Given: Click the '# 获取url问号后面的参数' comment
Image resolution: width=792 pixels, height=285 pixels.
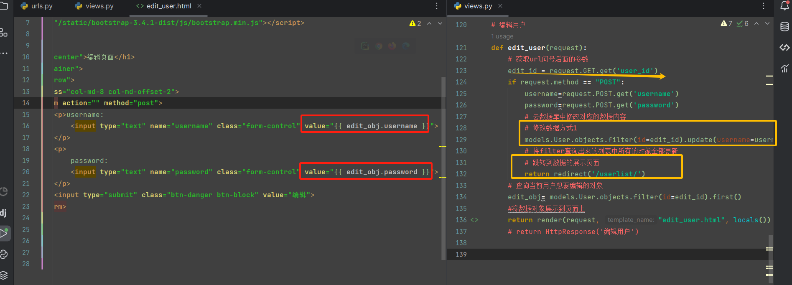Looking at the screenshot, I should pyautogui.click(x=548, y=59).
